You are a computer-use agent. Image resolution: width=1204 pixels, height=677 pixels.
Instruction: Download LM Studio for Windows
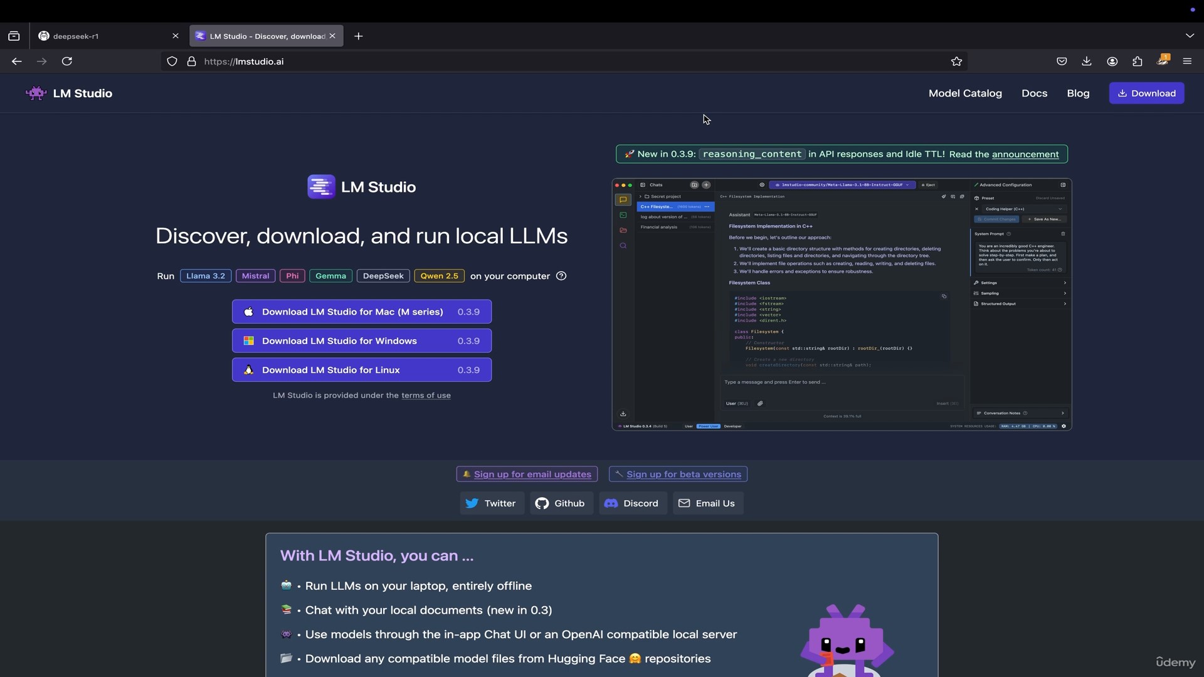tap(362, 341)
